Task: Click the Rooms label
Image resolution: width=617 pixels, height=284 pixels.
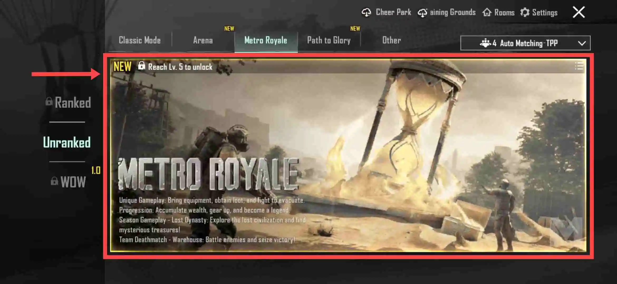Action: tap(504, 12)
